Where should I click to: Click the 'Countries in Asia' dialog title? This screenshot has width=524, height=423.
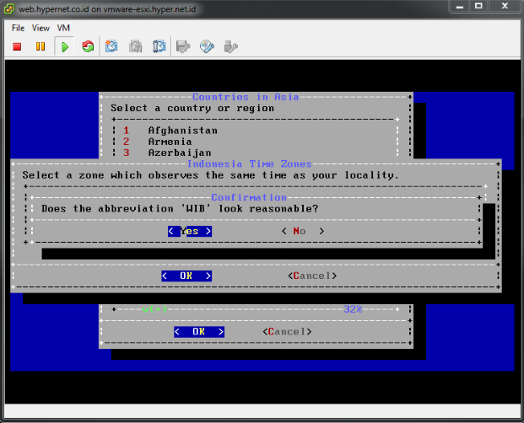(x=246, y=97)
